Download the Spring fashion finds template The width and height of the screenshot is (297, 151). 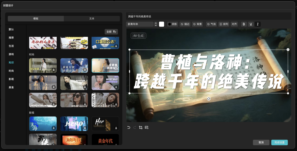point(54,104)
